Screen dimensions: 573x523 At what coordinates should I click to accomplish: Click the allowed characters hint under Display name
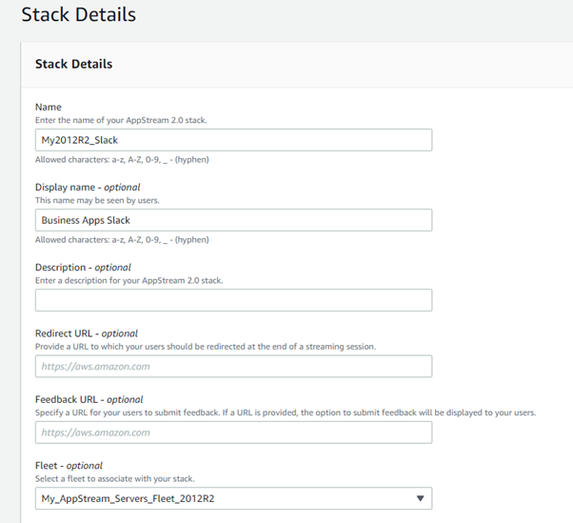click(122, 240)
